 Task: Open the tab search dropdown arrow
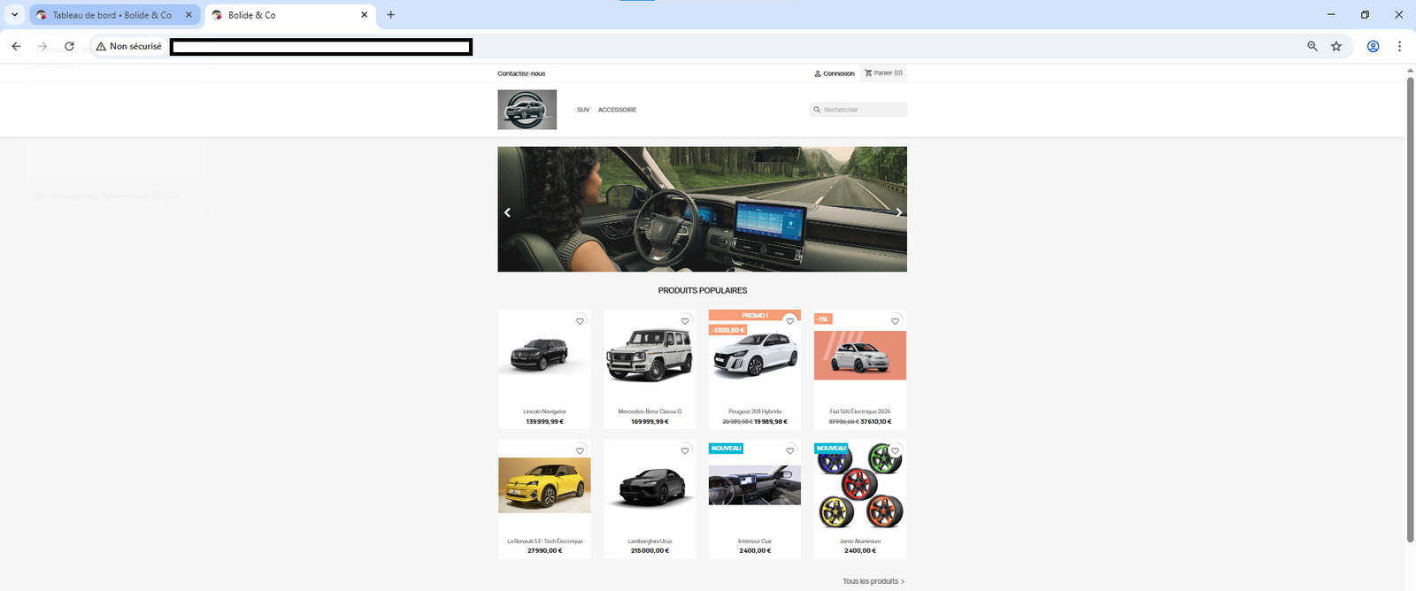tap(14, 15)
